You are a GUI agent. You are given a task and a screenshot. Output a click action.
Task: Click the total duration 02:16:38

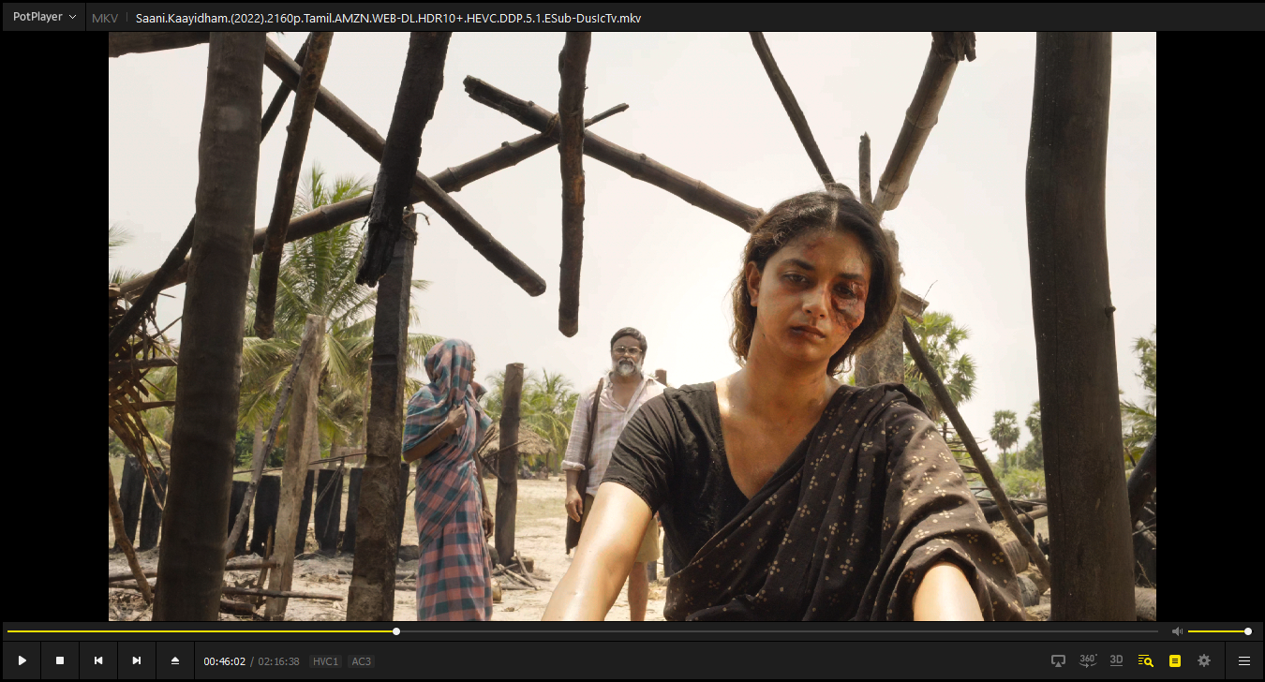(x=279, y=661)
